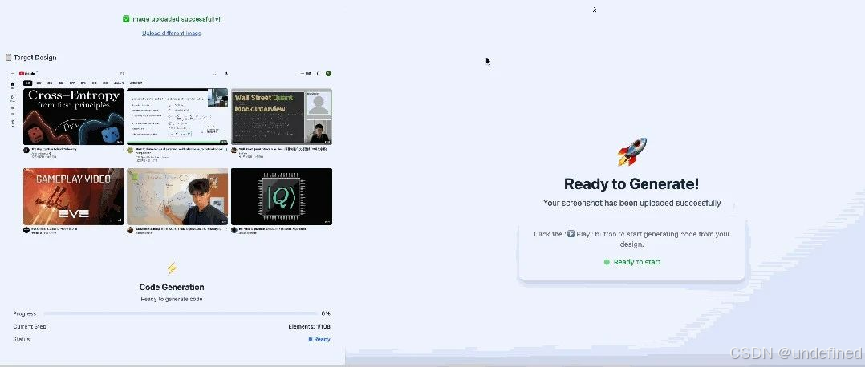The width and height of the screenshot is (865, 367).
Task: Click the YouTube logo in the Target Design
Action: pos(27,73)
